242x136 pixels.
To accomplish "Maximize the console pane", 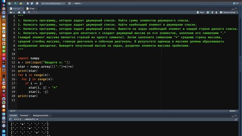I will pos(236,116).
